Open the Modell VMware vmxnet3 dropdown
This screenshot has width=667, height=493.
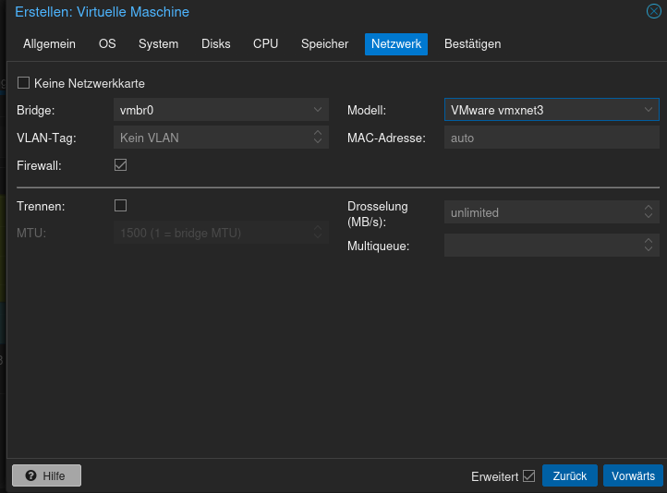point(649,110)
